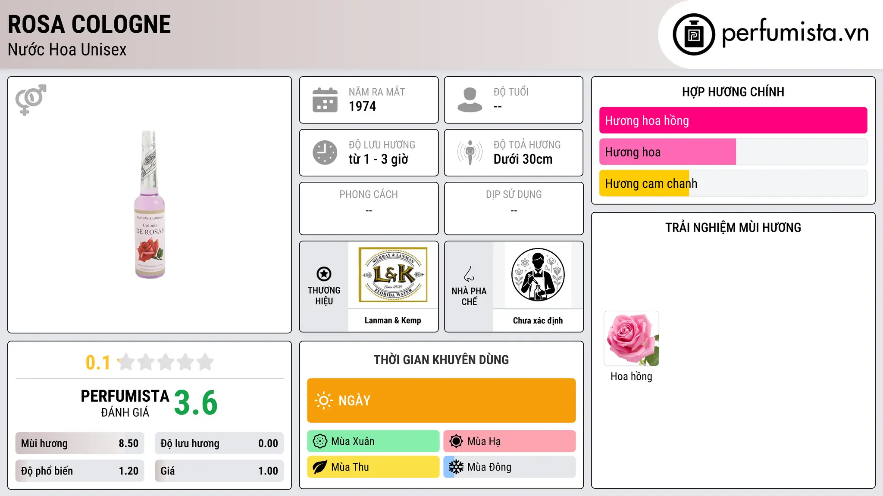Click the Thời gian khuyên dùng heading
This screenshot has height=496, width=883.
pyautogui.click(x=441, y=360)
